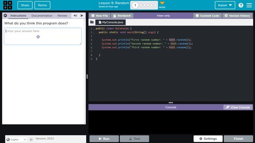Collapse the class fold arrow on line 1
Image resolution: width=255 pixels, height=143 pixels.
point(94,29)
